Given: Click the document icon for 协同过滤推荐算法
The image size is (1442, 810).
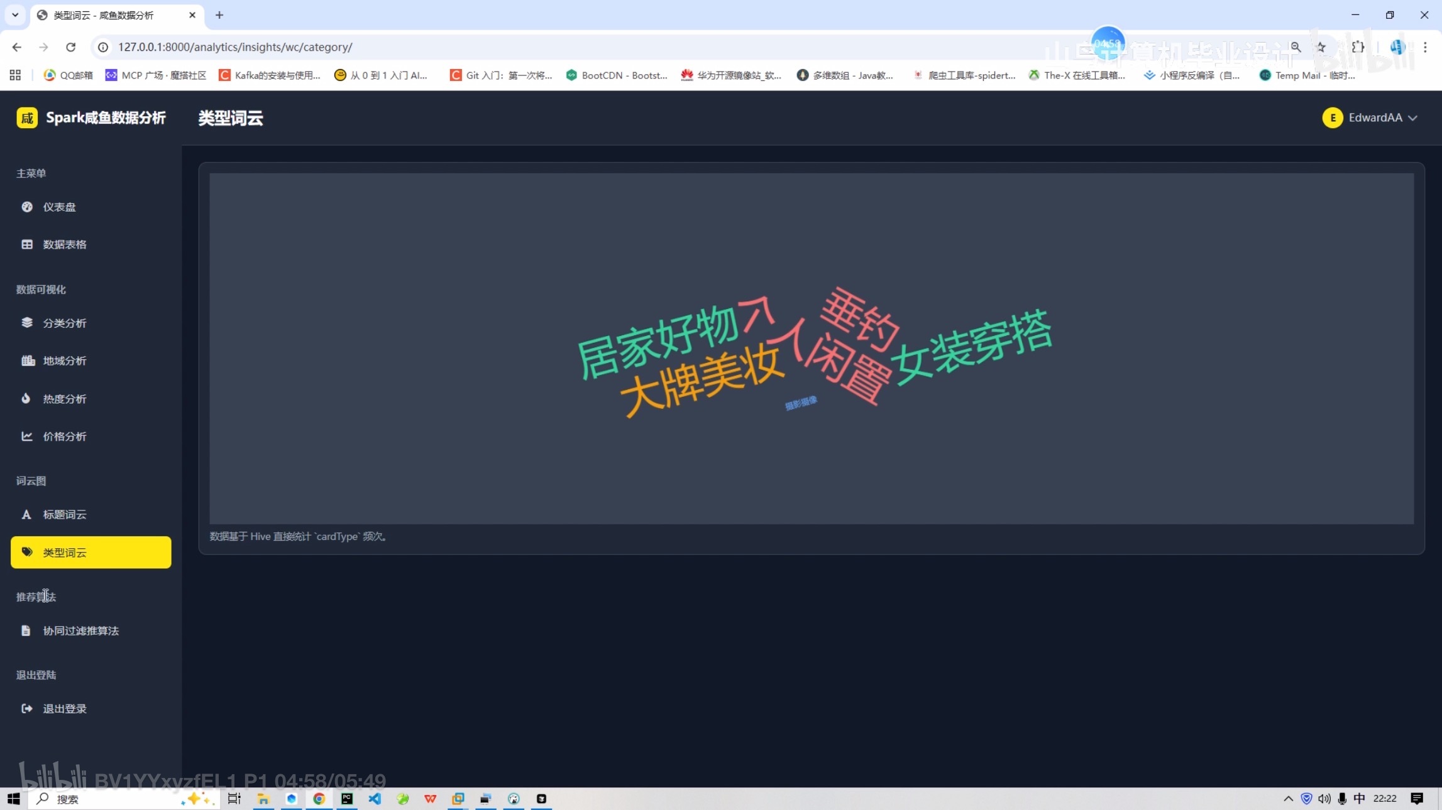Looking at the screenshot, I should tap(26, 630).
